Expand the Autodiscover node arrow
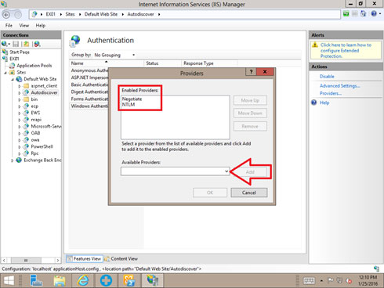The height and width of the screenshot is (288, 384). pos(20,93)
